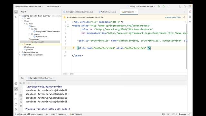The width and height of the screenshot is (206, 116).
Task: Open the Maven tool window
Action: click(x=190, y=22)
